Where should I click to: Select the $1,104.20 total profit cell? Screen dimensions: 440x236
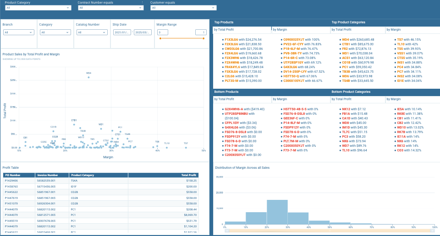coord(163,226)
